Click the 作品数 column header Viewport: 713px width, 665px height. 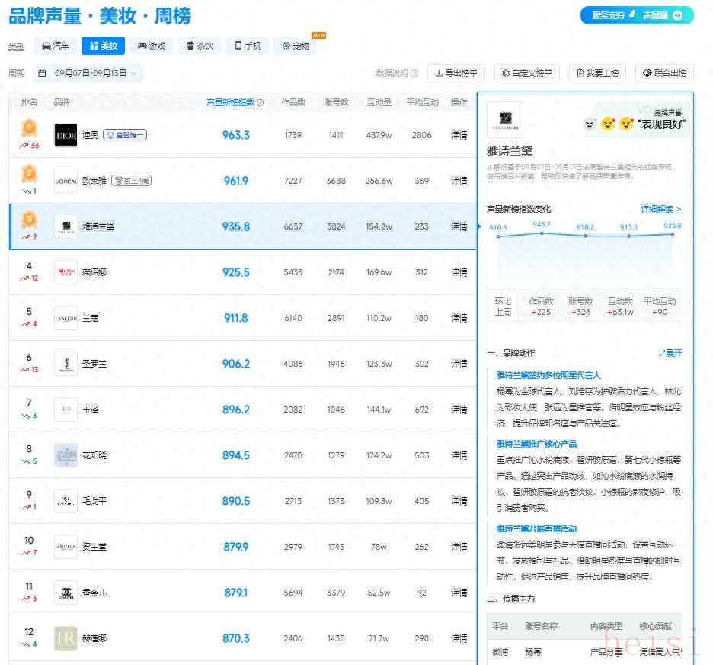[x=293, y=102]
